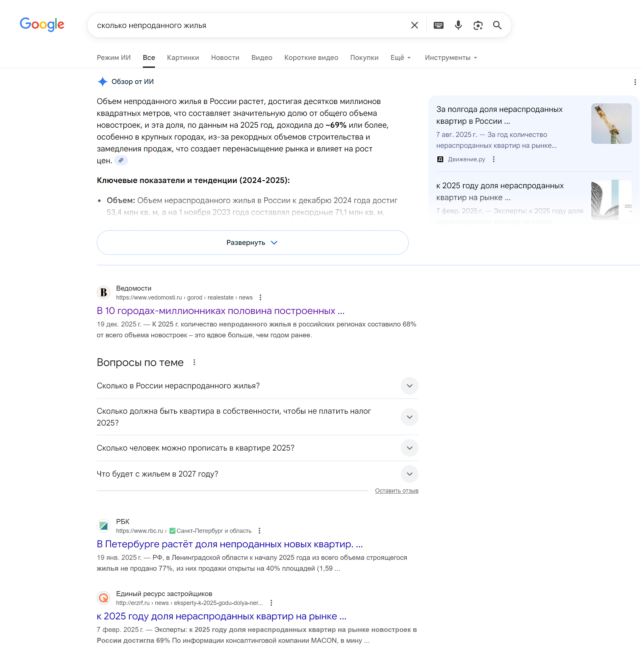Open search by image camera icon
641x651 pixels.
point(478,25)
